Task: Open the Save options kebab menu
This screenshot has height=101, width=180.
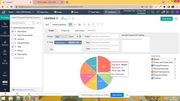Action: click(69, 19)
